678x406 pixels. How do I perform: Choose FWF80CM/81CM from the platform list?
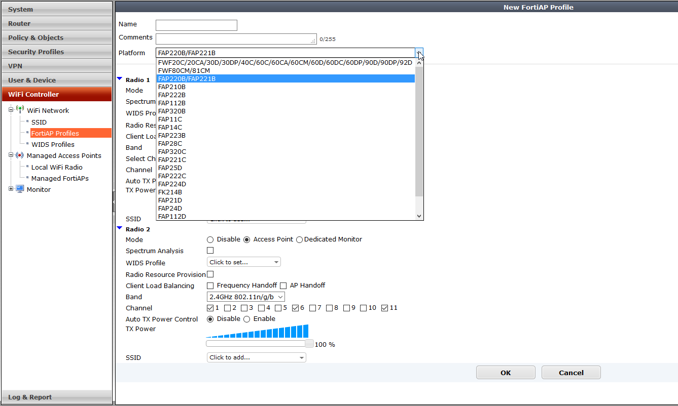pos(286,71)
